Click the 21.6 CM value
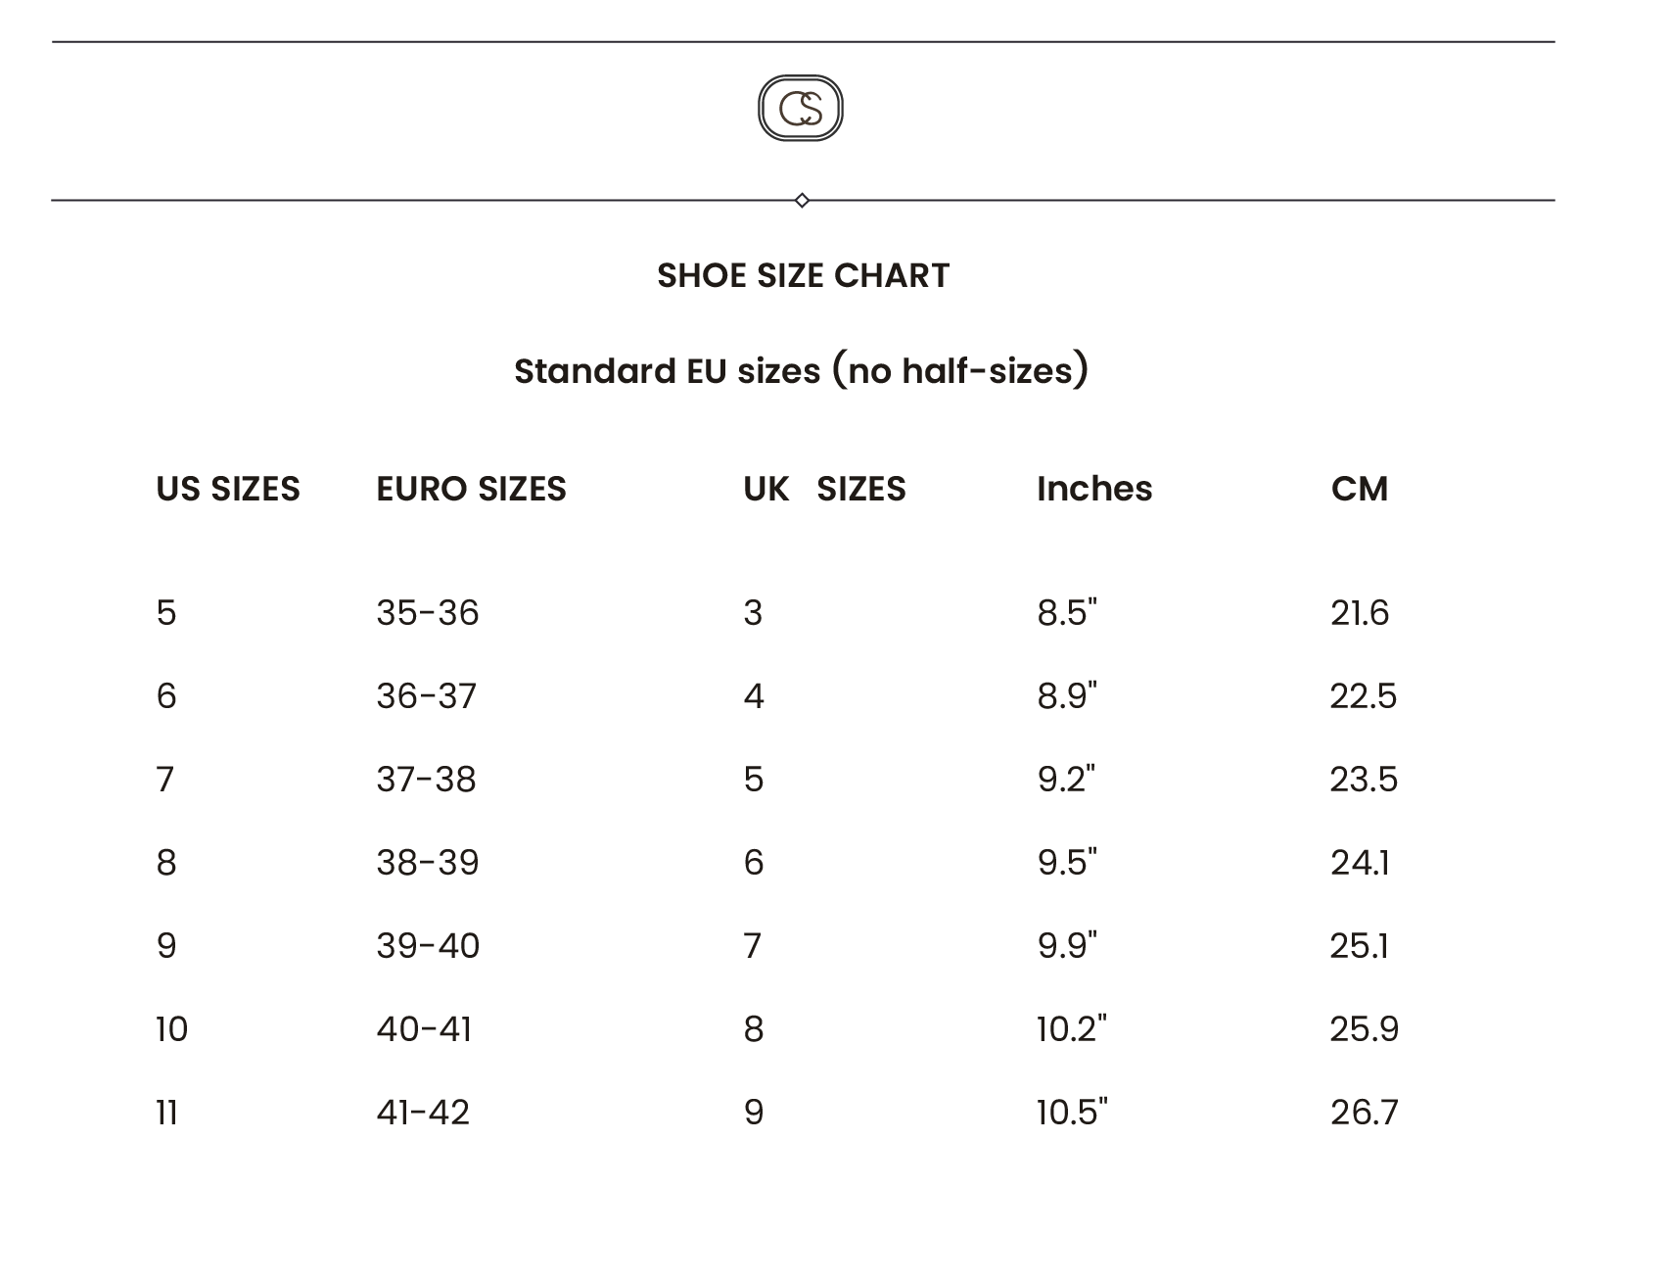1670x1283 pixels. [1360, 613]
